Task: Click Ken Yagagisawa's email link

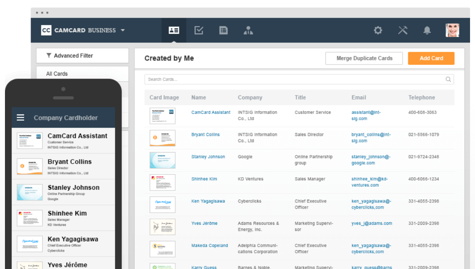Action: tap(371, 204)
